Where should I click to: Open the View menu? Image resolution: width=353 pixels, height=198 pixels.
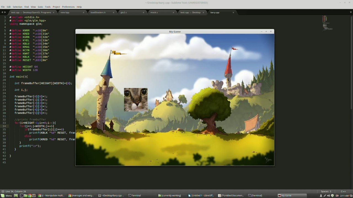coord(33,7)
